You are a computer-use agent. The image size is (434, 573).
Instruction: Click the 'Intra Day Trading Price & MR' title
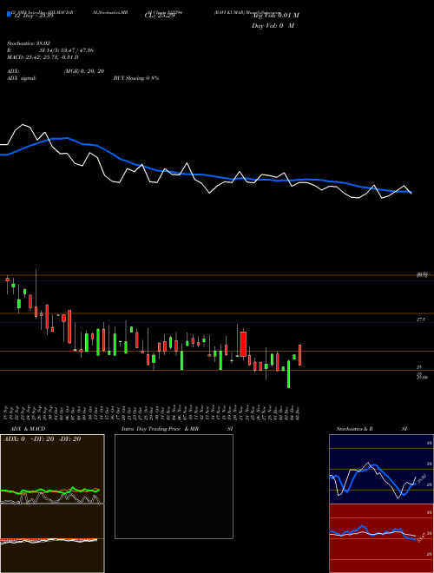pos(160,429)
